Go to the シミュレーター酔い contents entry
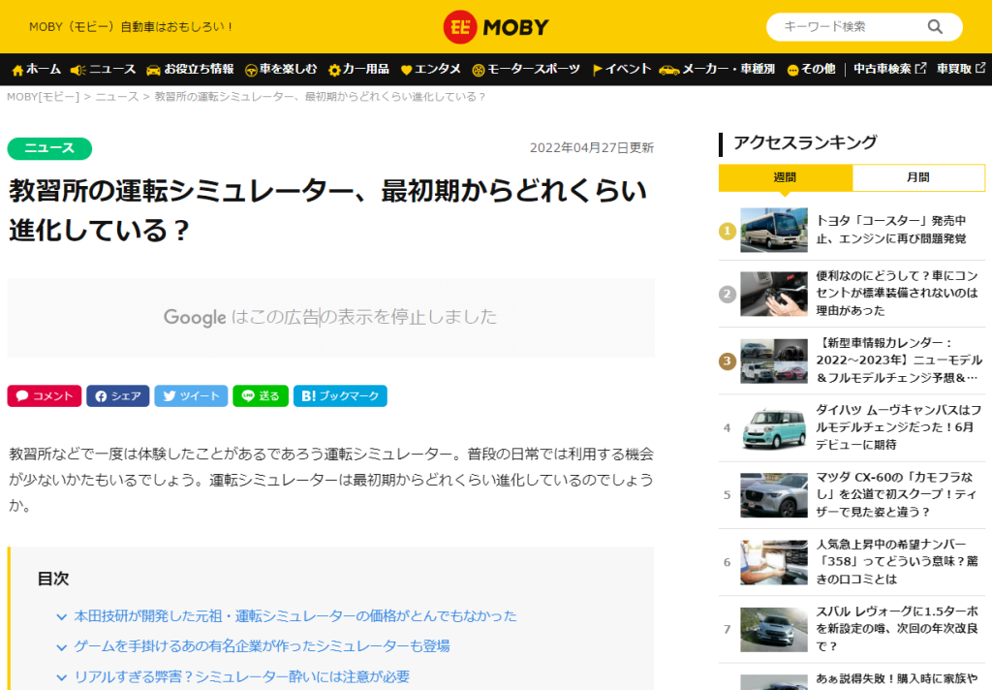Image resolution: width=992 pixels, height=690 pixels. 242,676
